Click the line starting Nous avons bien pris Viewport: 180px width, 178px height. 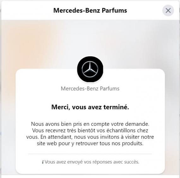click(x=90, y=124)
